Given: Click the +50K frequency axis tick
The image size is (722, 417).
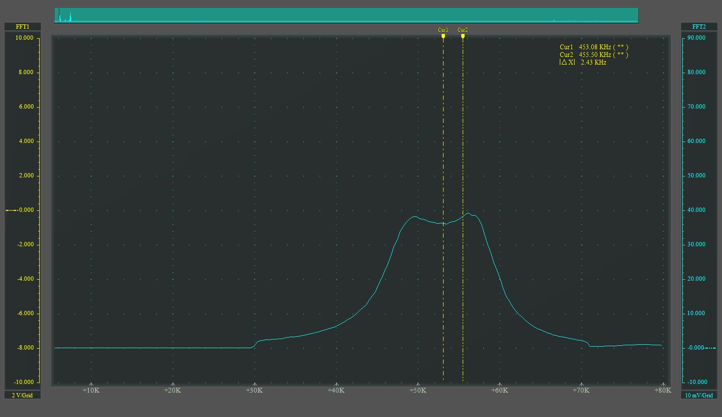Looking at the screenshot, I should (x=418, y=390).
